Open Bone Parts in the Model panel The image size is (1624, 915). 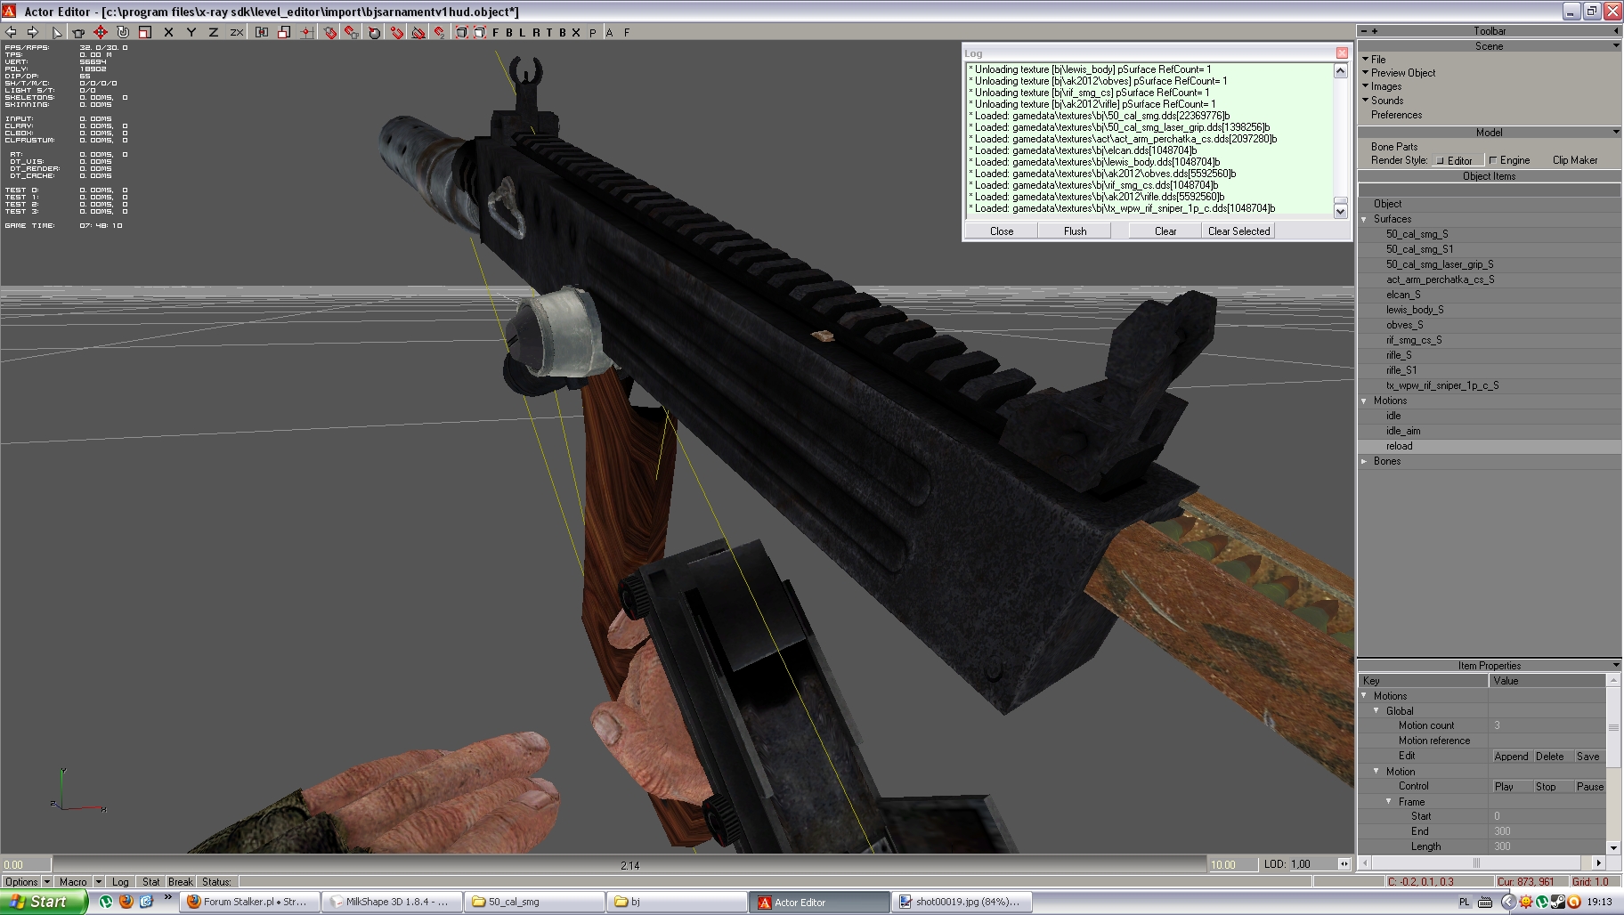[1394, 147]
